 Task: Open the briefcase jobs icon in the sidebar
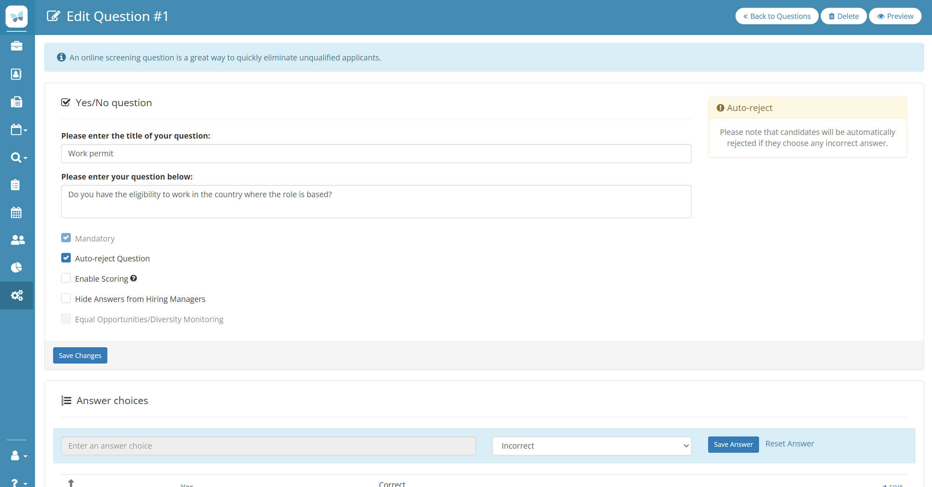tap(17, 46)
